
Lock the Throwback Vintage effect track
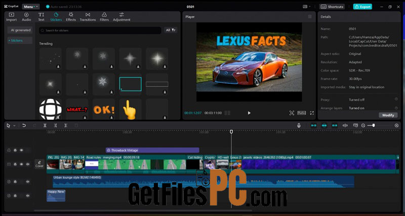pyautogui.click(x=15, y=150)
